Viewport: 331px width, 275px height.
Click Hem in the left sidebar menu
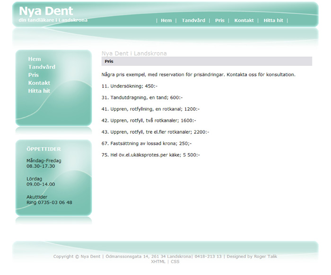click(35, 59)
